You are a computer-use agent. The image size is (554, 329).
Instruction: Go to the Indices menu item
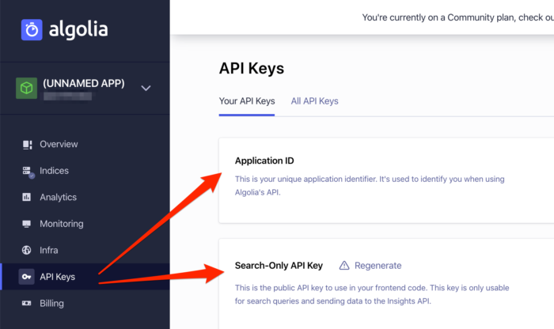click(x=54, y=171)
